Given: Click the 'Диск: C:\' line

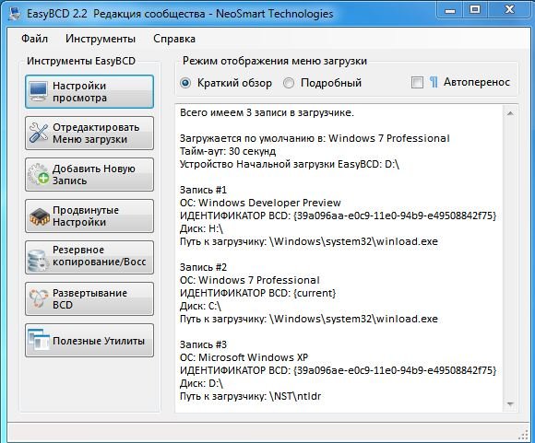Looking at the screenshot, I should click(200, 306).
